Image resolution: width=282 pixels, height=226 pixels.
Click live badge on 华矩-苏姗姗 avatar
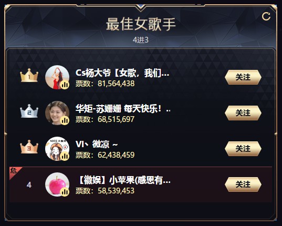coord(65,120)
